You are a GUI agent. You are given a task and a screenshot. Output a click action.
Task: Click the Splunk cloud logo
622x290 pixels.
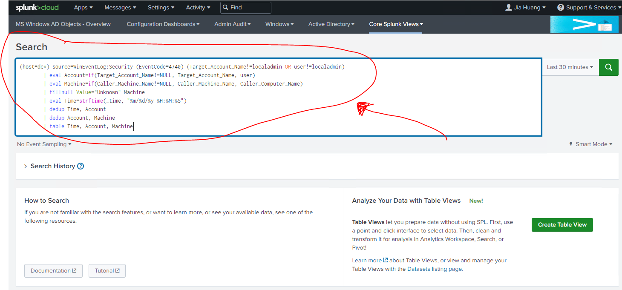tap(37, 8)
